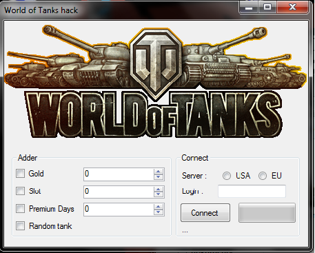This screenshot has height=253, width=315.
Task: Click the 'World of Tanks hack' title text
Action: [x=41, y=10]
